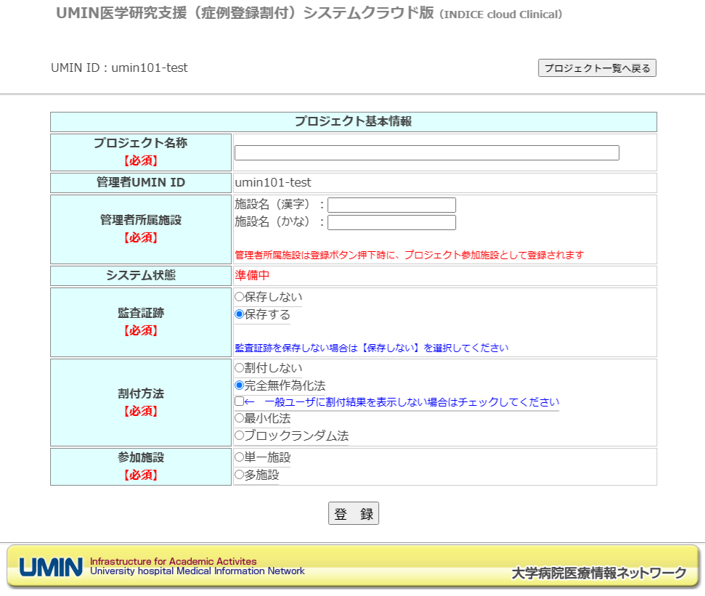Screen dimensions: 705x596
Task: Select ブロックランダム法 radio option
Action: pos(240,436)
